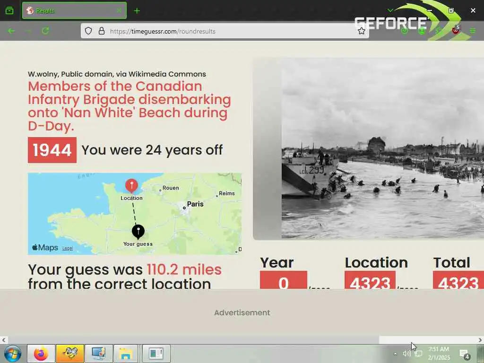This screenshot has height=363, width=484.
Task: View site security via padlock icon
Action: pos(101,31)
